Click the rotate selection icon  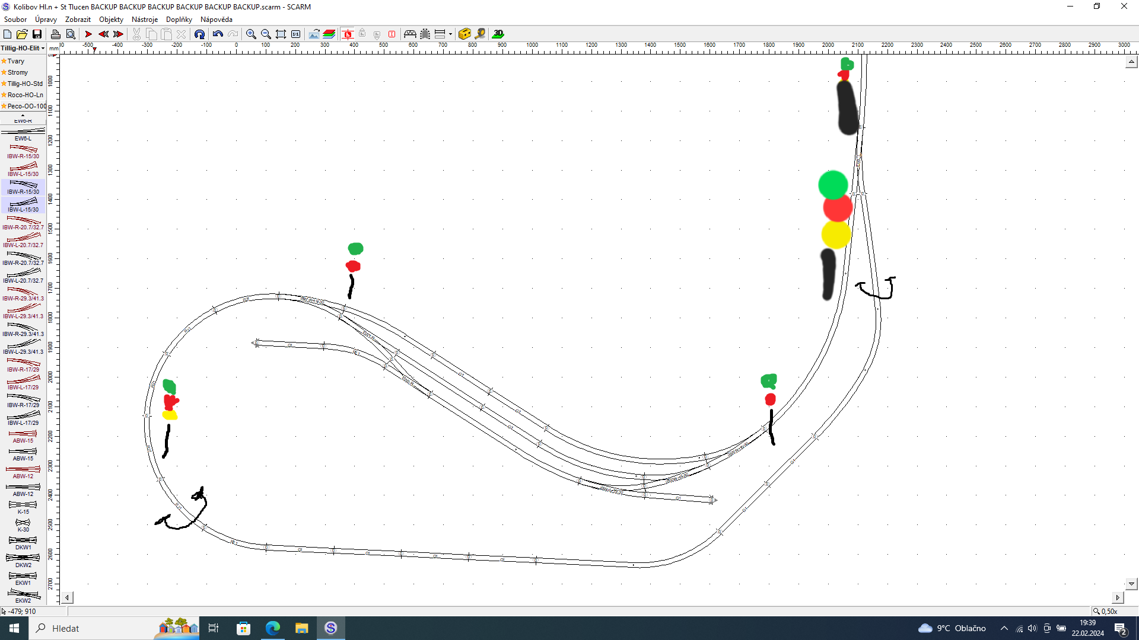pos(199,34)
